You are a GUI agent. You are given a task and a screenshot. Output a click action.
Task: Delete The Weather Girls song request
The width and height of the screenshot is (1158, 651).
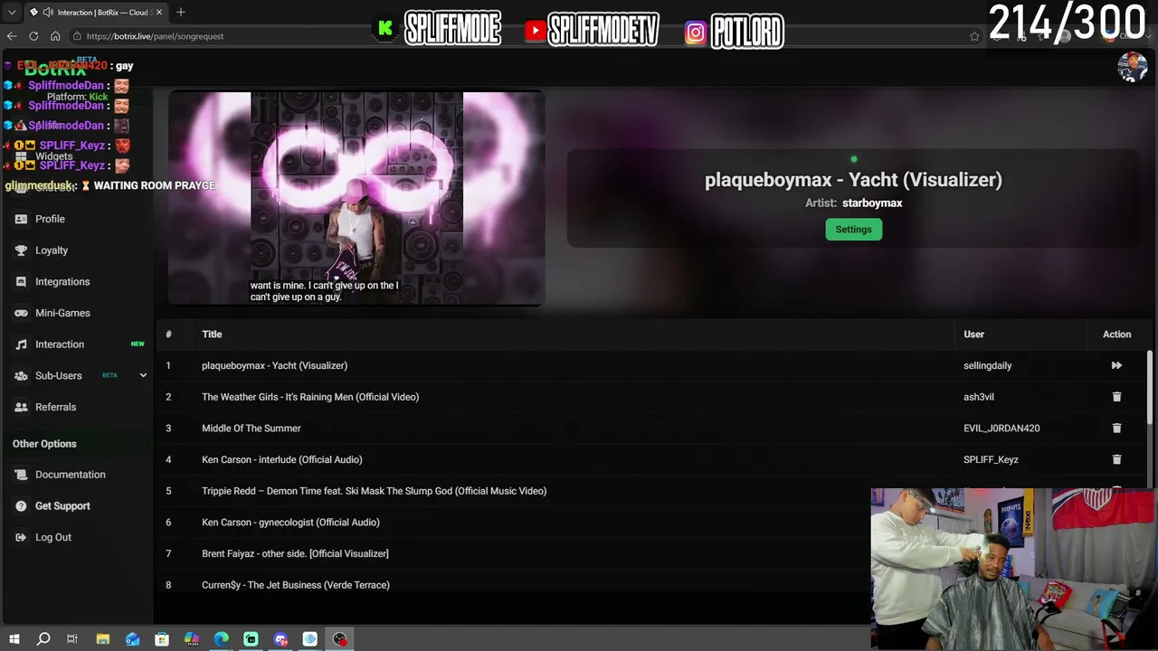pyautogui.click(x=1116, y=397)
